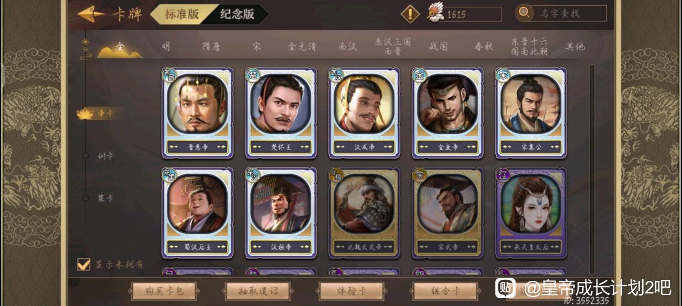Uncheck the 显示未拥有 checkbox
This screenshot has width=682, height=306.
coord(83,264)
